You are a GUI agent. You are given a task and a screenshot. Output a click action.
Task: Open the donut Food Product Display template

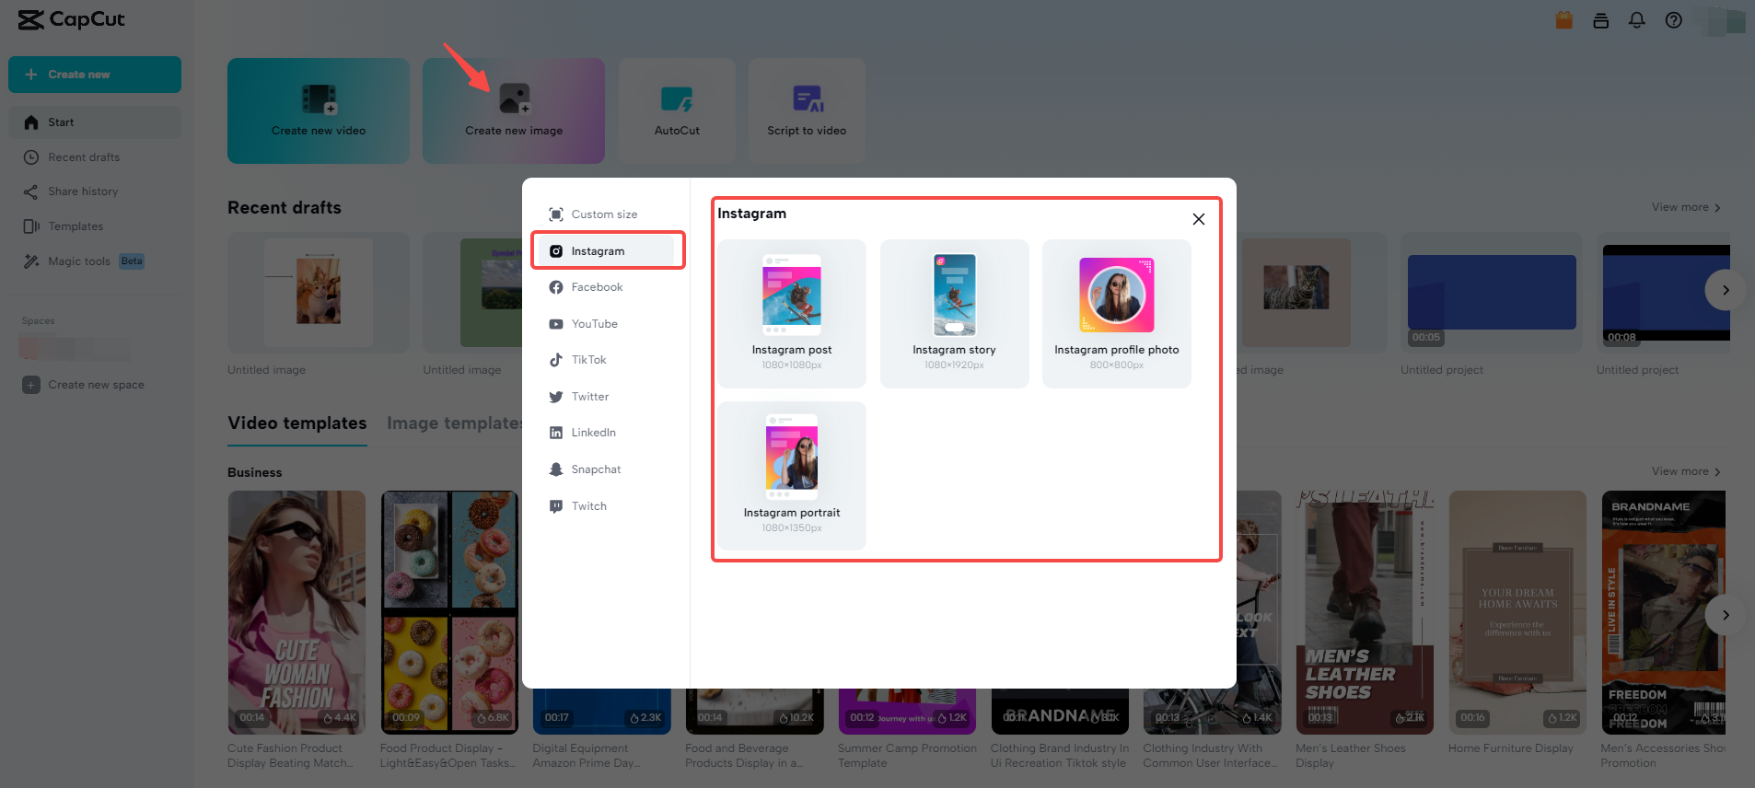coord(449,612)
